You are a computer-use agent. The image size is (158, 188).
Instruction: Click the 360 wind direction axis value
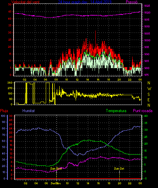(10, 83)
